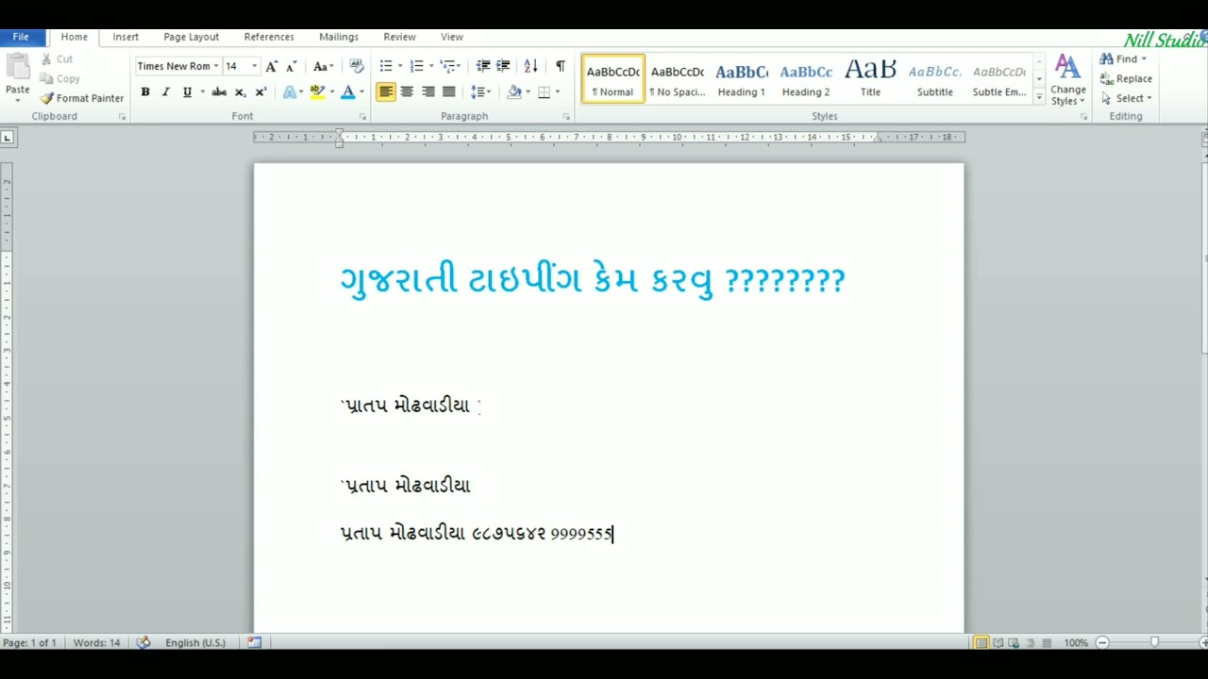Switch to Draft view in status bar
This screenshot has height=679, width=1208.
point(1046,643)
